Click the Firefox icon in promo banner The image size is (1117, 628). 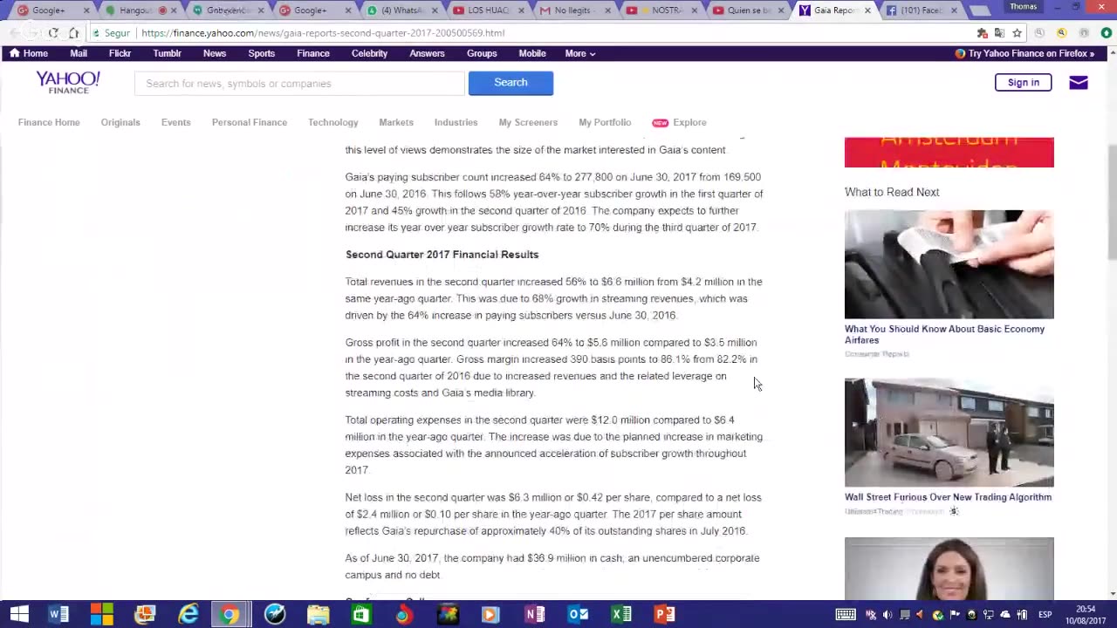960,53
